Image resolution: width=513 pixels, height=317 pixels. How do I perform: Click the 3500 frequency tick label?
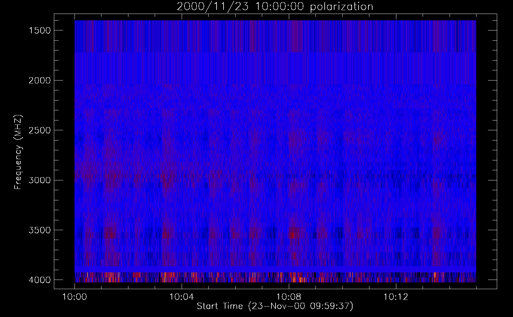point(40,230)
